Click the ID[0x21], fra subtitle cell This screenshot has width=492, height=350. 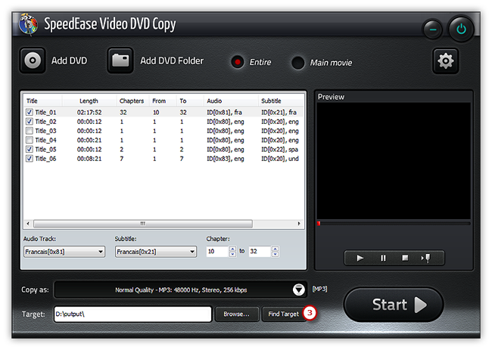279,112
